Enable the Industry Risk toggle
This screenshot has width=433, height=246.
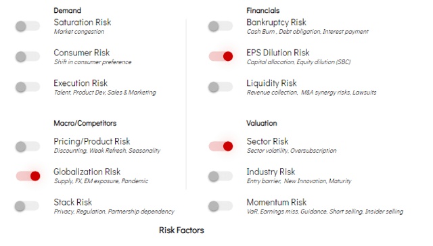[221, 176]
